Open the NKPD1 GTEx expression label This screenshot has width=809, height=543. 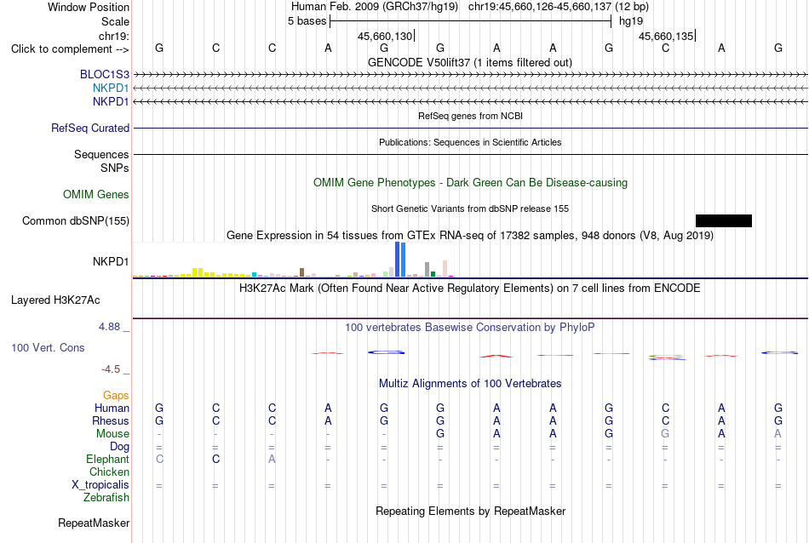point(111,261)
